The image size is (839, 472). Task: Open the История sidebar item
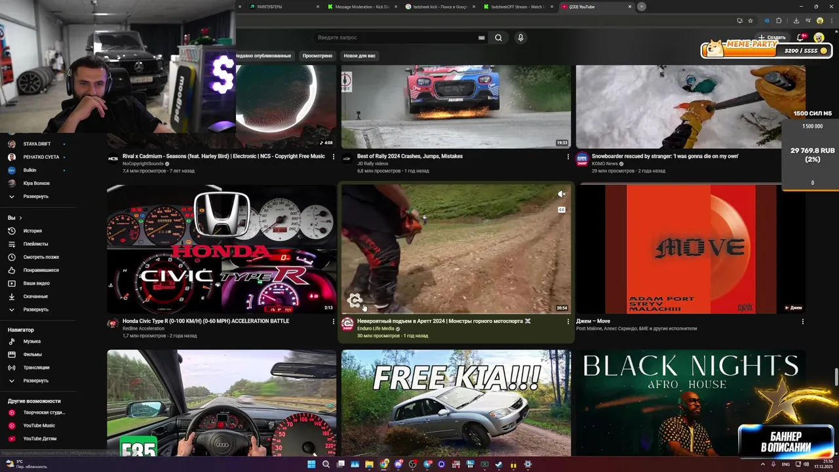(33, 231)
